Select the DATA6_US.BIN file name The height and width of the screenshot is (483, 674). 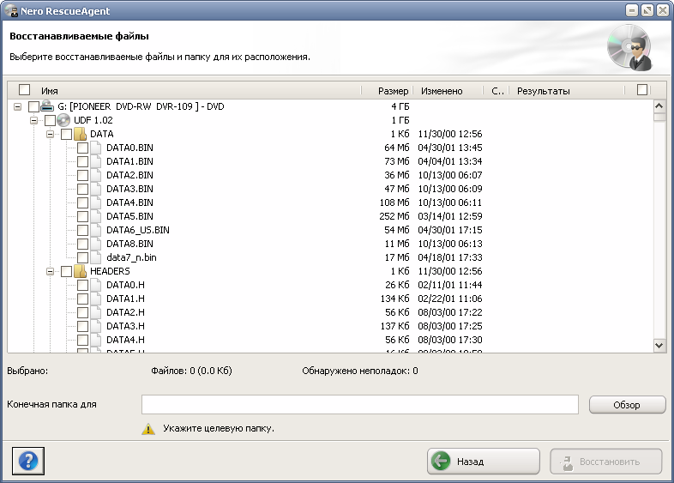pos(138,230)
